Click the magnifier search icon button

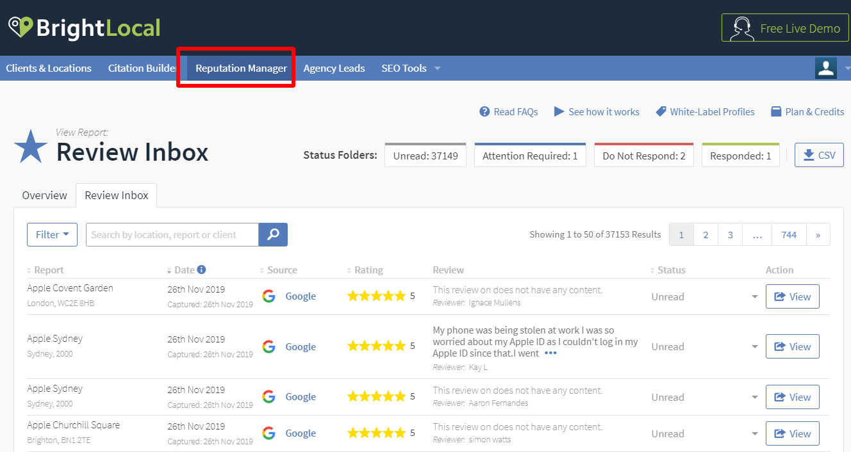273,234
